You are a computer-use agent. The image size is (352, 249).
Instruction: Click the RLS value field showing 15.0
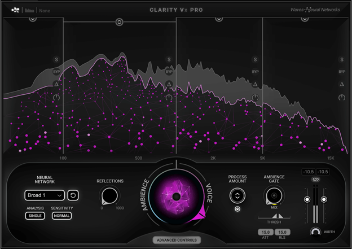pyautogui.click(x=283, y=232)
